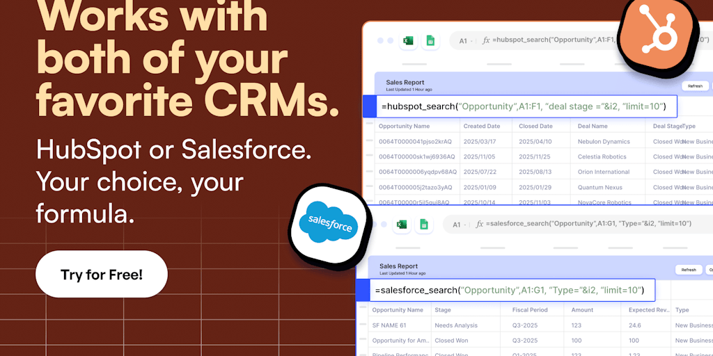Select the Stage column header
The image size is (713, 356).
tap(443, 309)
